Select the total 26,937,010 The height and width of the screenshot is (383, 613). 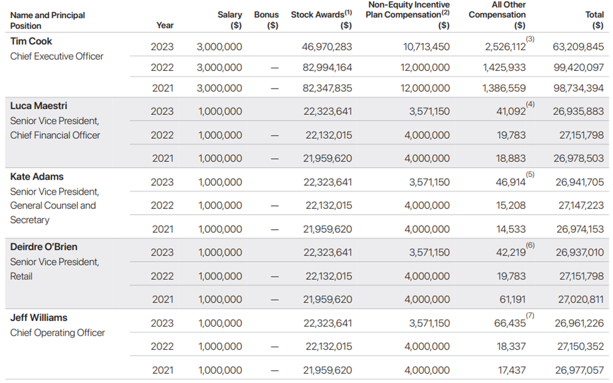click(x=580, y=252)
